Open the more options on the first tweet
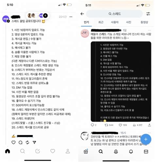The width and height of the screenshot is (155, 162). (149, 30)
